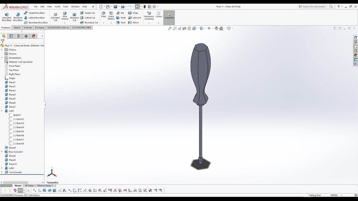This screenshot has width=358, height=201.
Task: Click Zoom to Fit in view toolbar
Action: [x=170, y=28]
